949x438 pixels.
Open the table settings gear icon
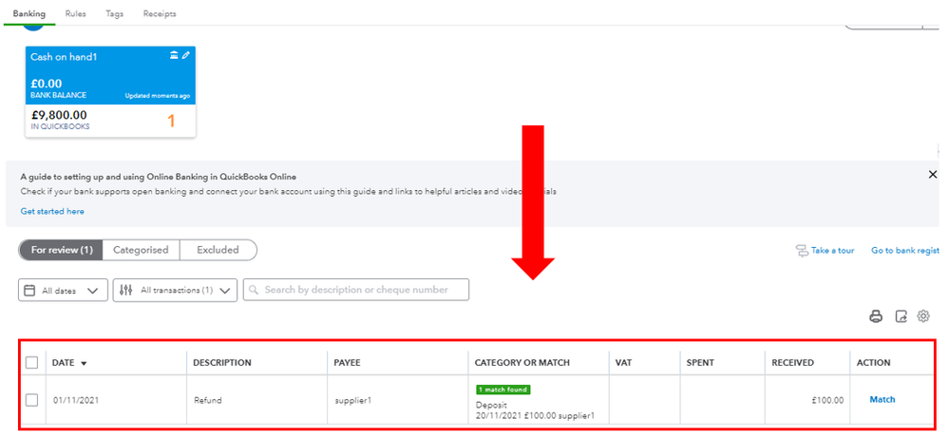click(923, 316)
